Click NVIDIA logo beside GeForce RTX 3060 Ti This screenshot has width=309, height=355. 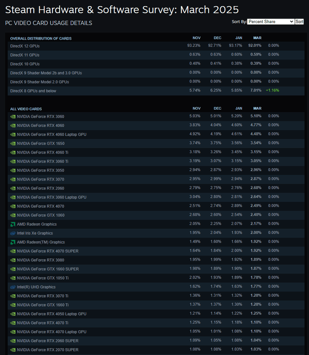tap(13, 162)
